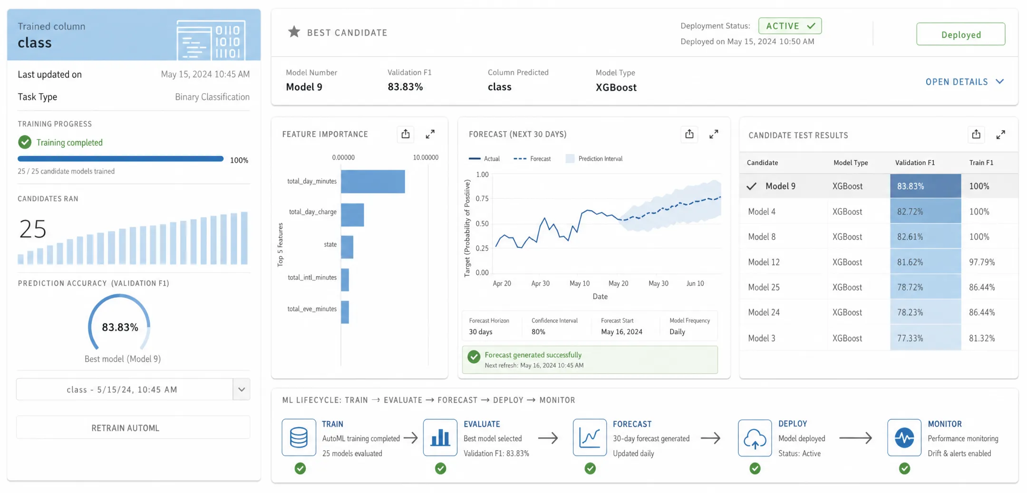This screenshot has height=493, width=1027.
Task: Click the state feature importance bar
Action: point(347,247)
